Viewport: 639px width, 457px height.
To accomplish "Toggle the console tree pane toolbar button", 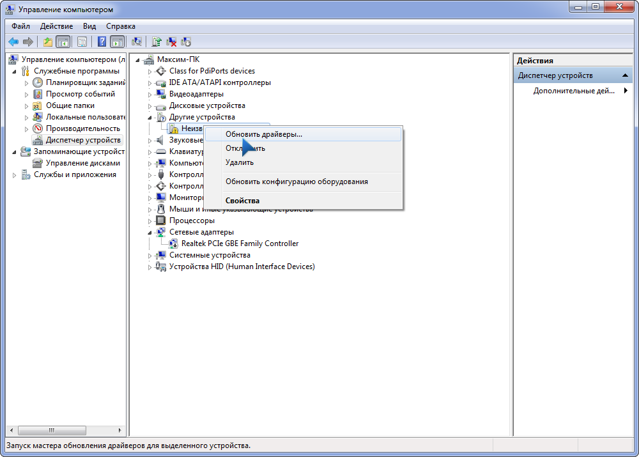I will pyautogui.click(x=63, y=42).
